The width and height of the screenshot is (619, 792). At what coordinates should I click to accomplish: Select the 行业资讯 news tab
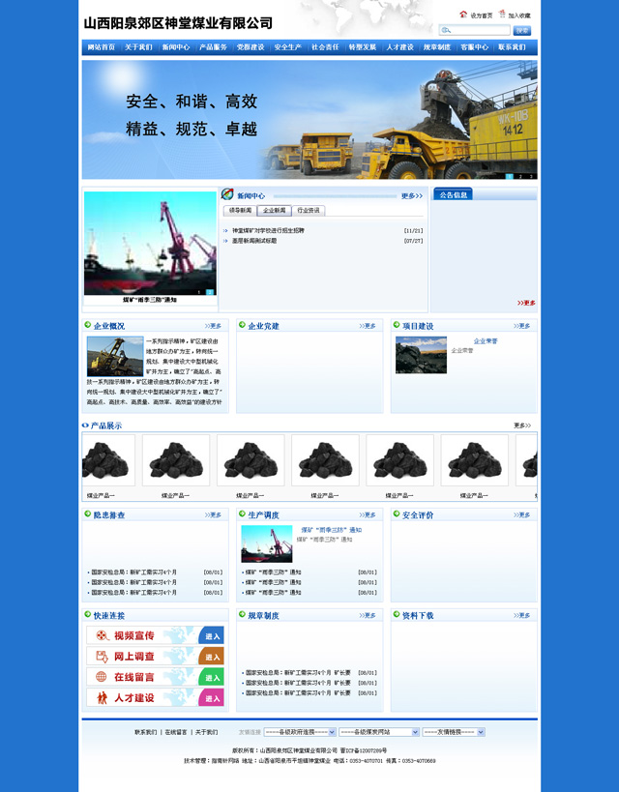point(309,210)
